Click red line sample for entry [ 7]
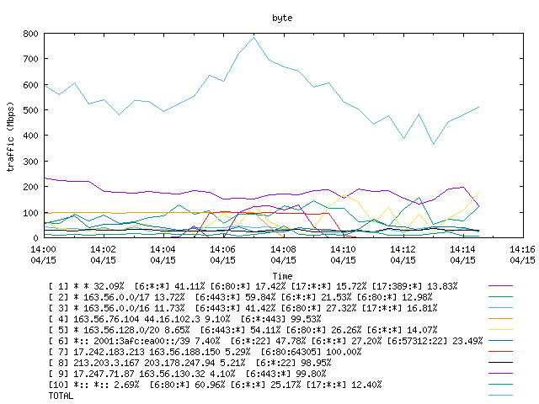Viewport: 539px width, 404px height. coord(500,352)
